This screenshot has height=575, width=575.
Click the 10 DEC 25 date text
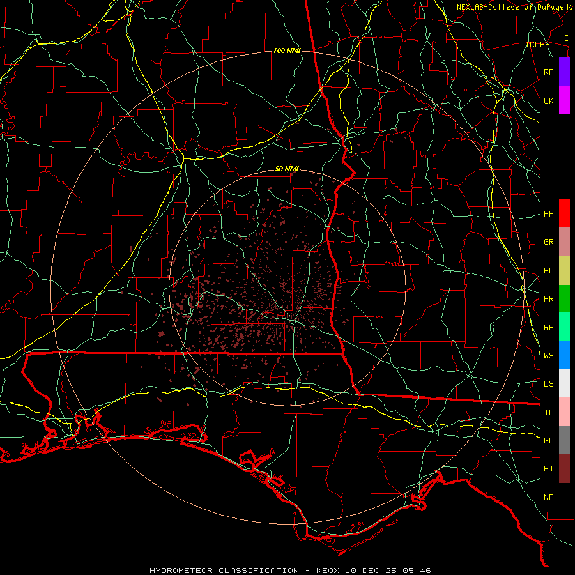pos(371,571)
